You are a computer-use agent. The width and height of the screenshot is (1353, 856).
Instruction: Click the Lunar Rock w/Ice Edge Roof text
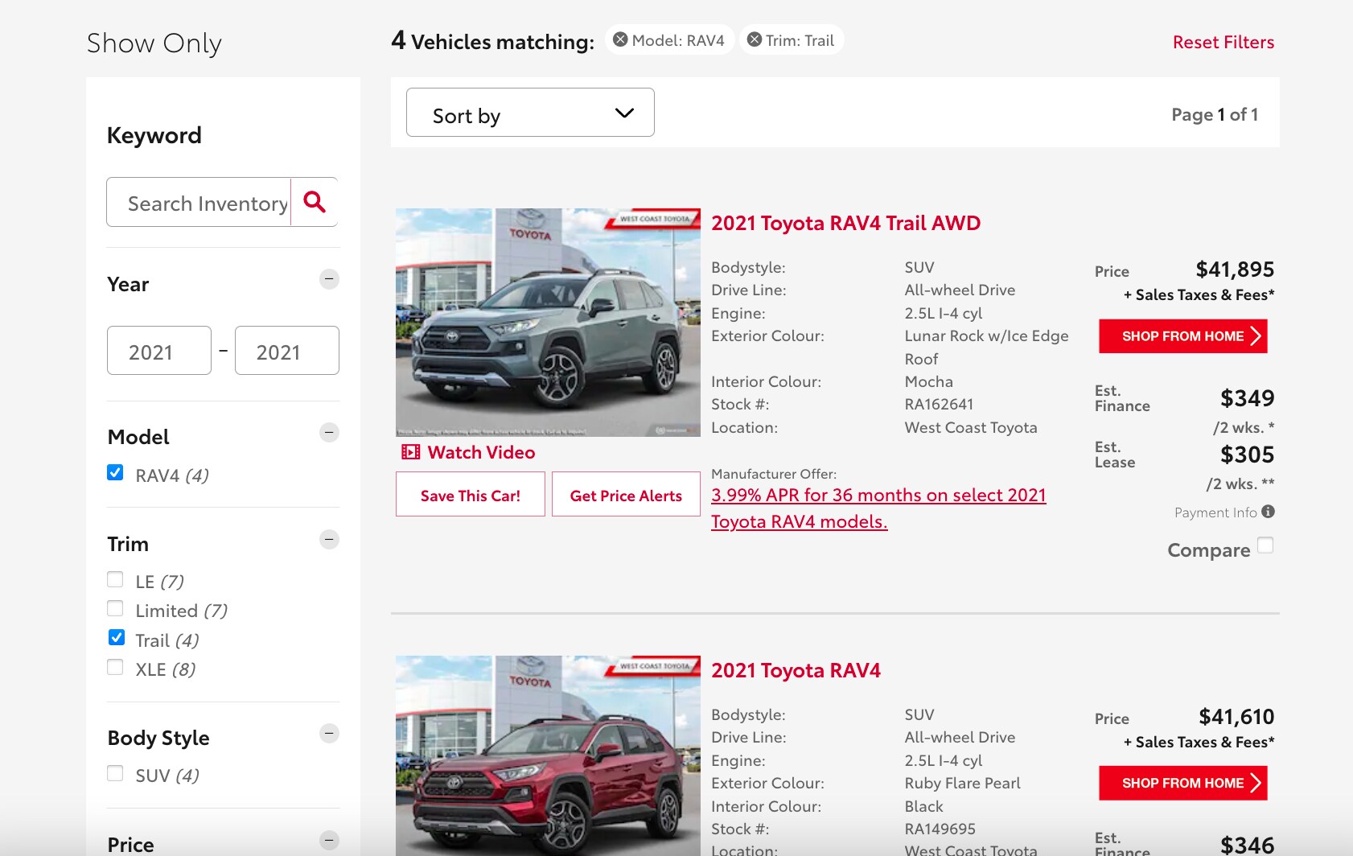(986, 347)
